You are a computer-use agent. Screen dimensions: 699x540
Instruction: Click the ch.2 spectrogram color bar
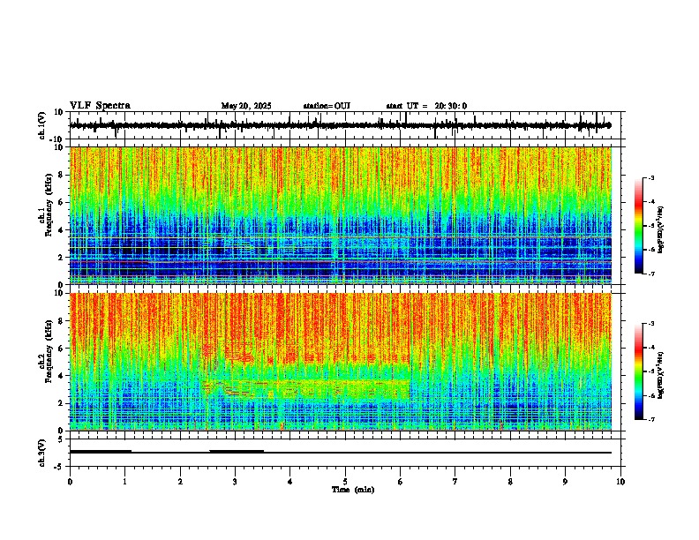tap(639, 371)
